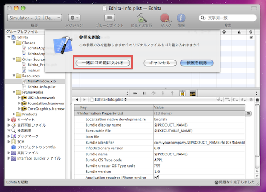Click the SCM database icon
This screenshot has height=192, width=266.
(13, 142)
